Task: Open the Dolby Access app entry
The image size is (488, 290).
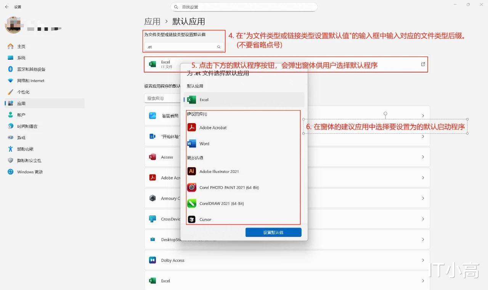Action: pyautogui.click(x=287, y=260)
